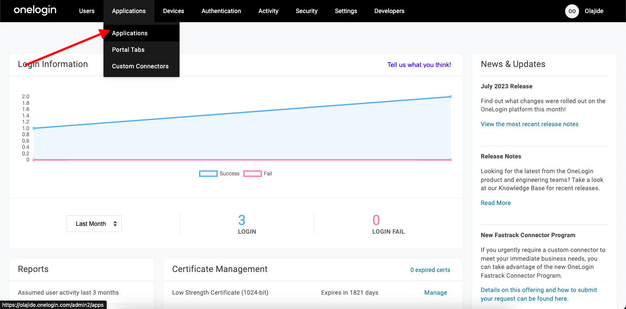
Task: Click the OneLogin logo
Action: click(35, 10)
